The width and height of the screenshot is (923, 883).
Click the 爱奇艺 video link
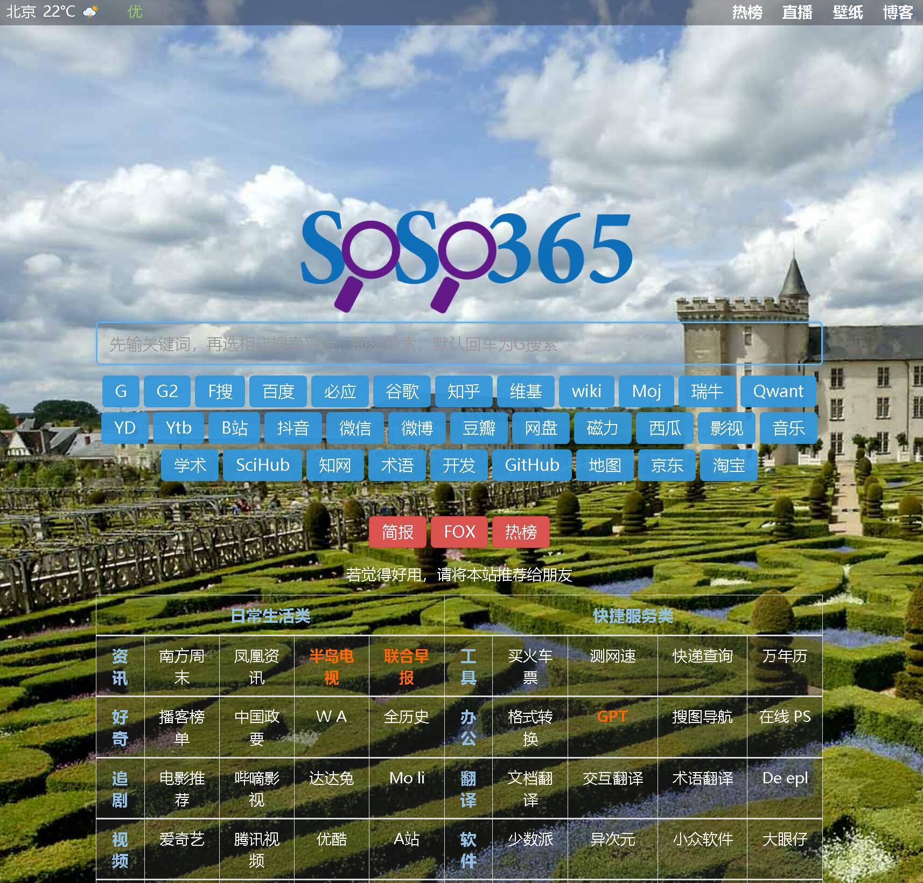tap(181, 839)
